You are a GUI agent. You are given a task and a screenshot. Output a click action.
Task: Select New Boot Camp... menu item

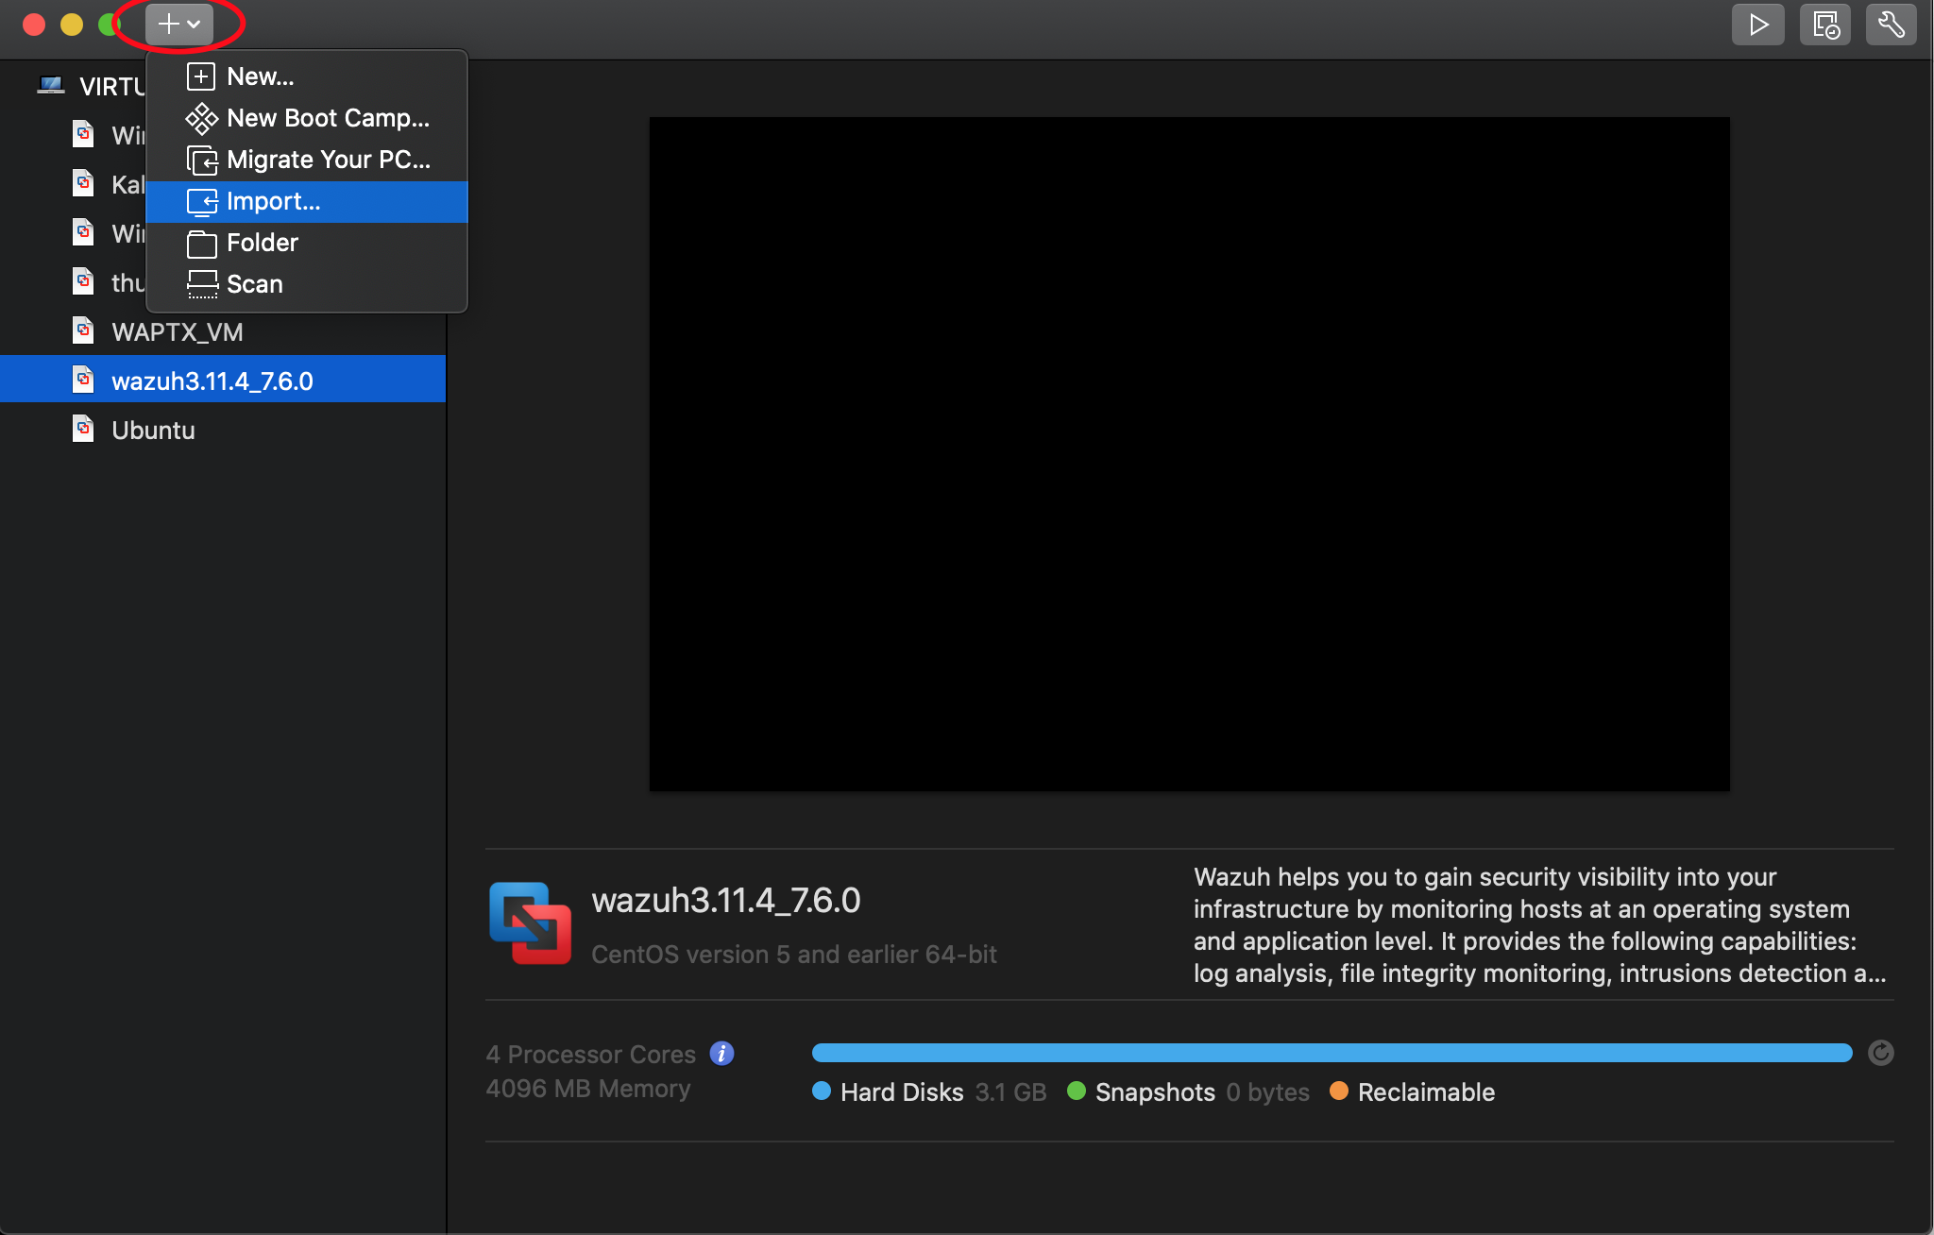[327, 118]
